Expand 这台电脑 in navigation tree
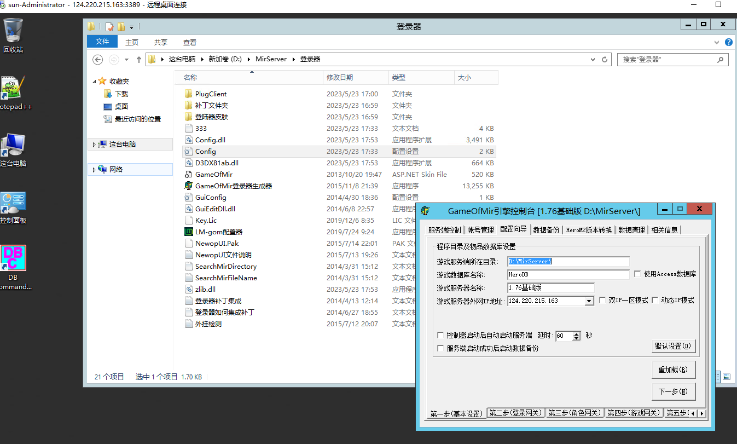Screen dimensions: 737x444 point(94,145)
